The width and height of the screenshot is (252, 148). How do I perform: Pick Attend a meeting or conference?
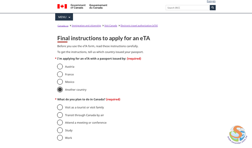point(60,123)
